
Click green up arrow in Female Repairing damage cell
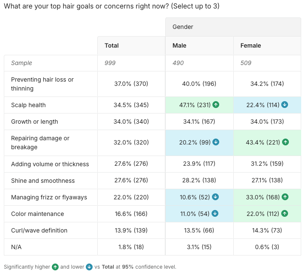click(x=285, y=142)
